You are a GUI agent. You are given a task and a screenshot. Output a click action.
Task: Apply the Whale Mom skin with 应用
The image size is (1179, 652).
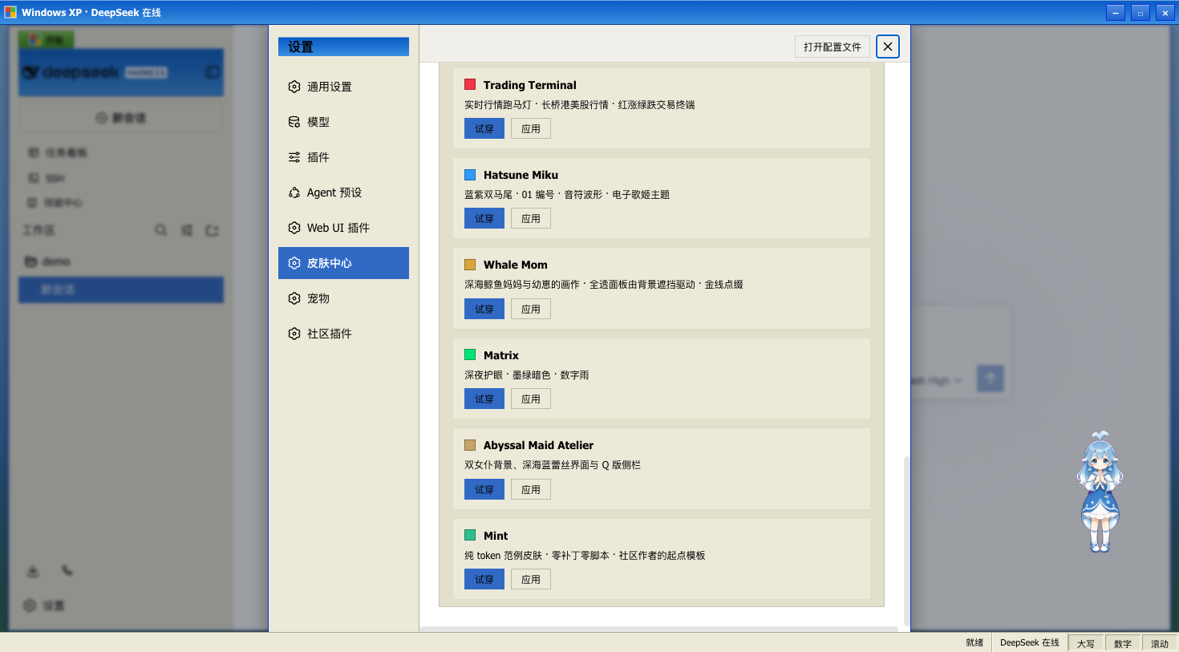pos(531,309)
